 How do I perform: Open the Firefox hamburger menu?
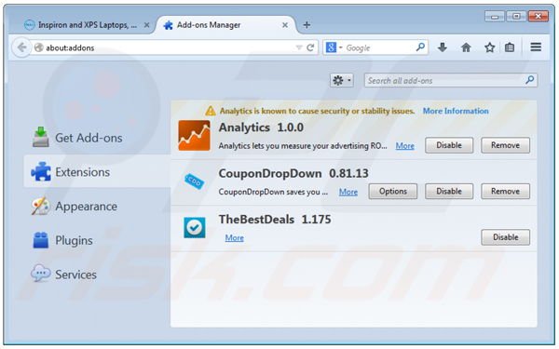(x=536, y=47)
